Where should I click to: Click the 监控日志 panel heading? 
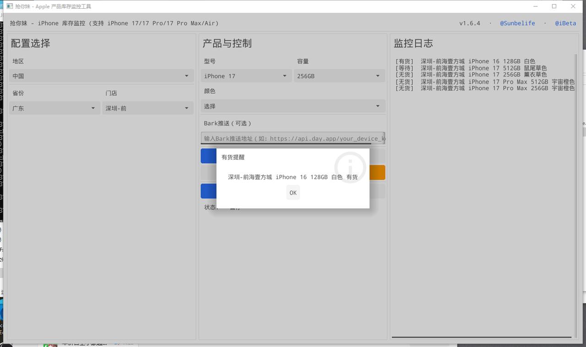coord(413,43)
